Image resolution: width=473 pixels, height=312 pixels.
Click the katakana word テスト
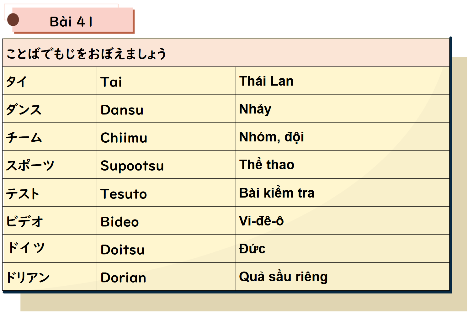pos(23,193)
